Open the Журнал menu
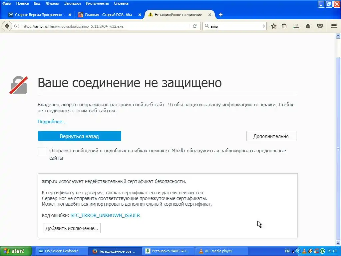The width and height of the screenshot is (341, 256). coord(52,3)
